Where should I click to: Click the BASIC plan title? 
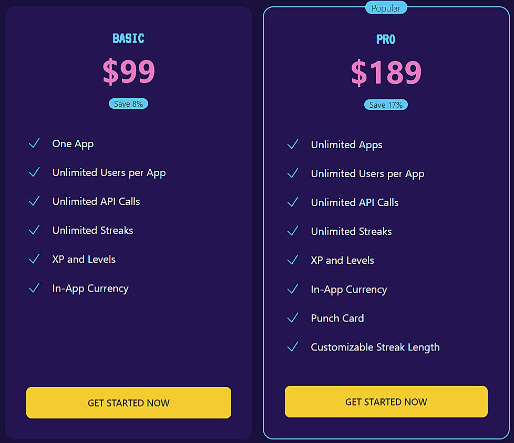coord(128,38)
